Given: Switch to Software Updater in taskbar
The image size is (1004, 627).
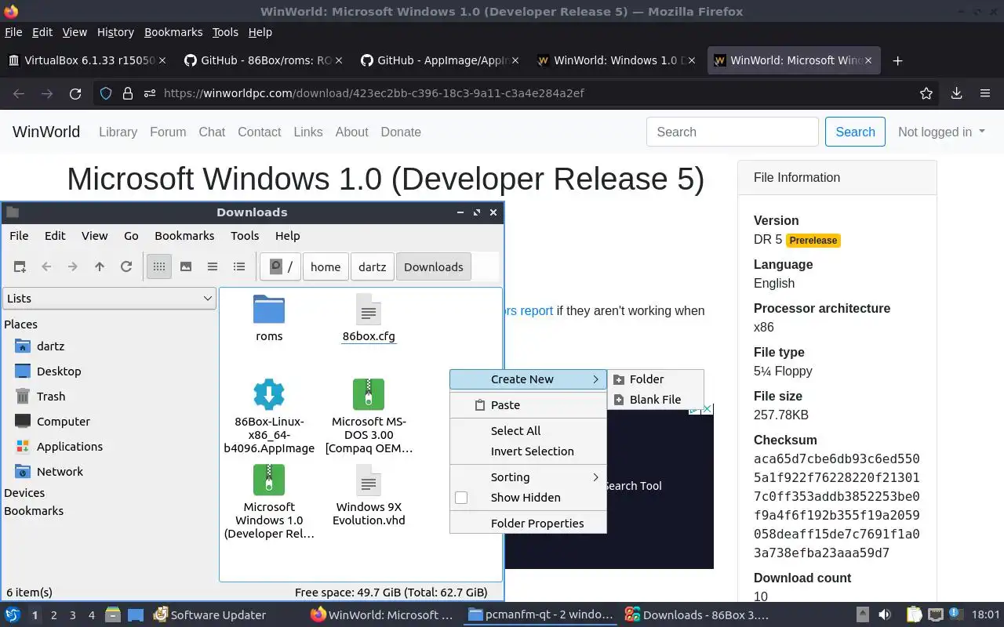Looking at the screenshot, I should (x=209, y=615).
